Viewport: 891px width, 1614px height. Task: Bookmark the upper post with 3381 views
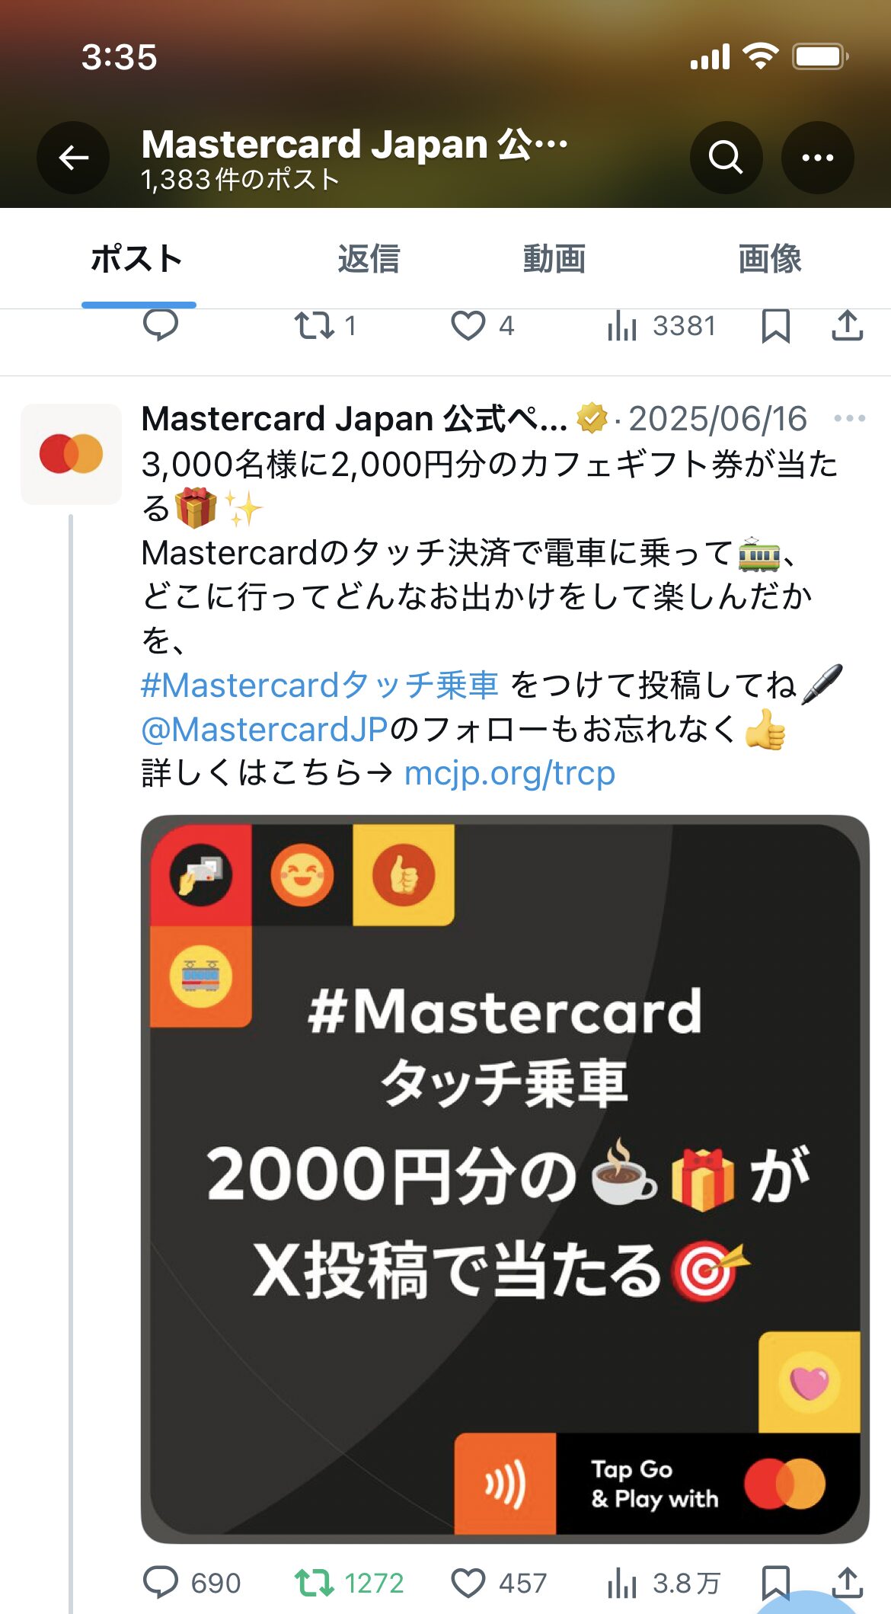click(775, 326)
